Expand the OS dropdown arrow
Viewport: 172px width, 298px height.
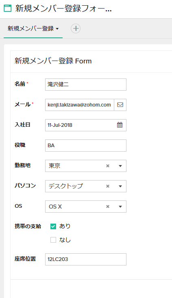pyautogui.click(x=120, y=207)
